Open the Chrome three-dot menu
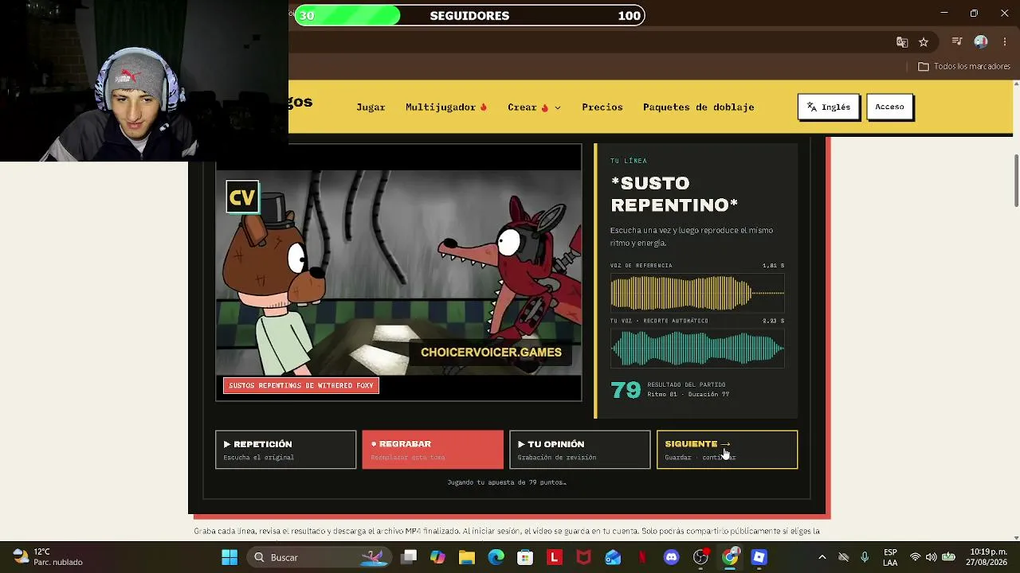Screen dimensions: 1020x573 point(1004,42)
